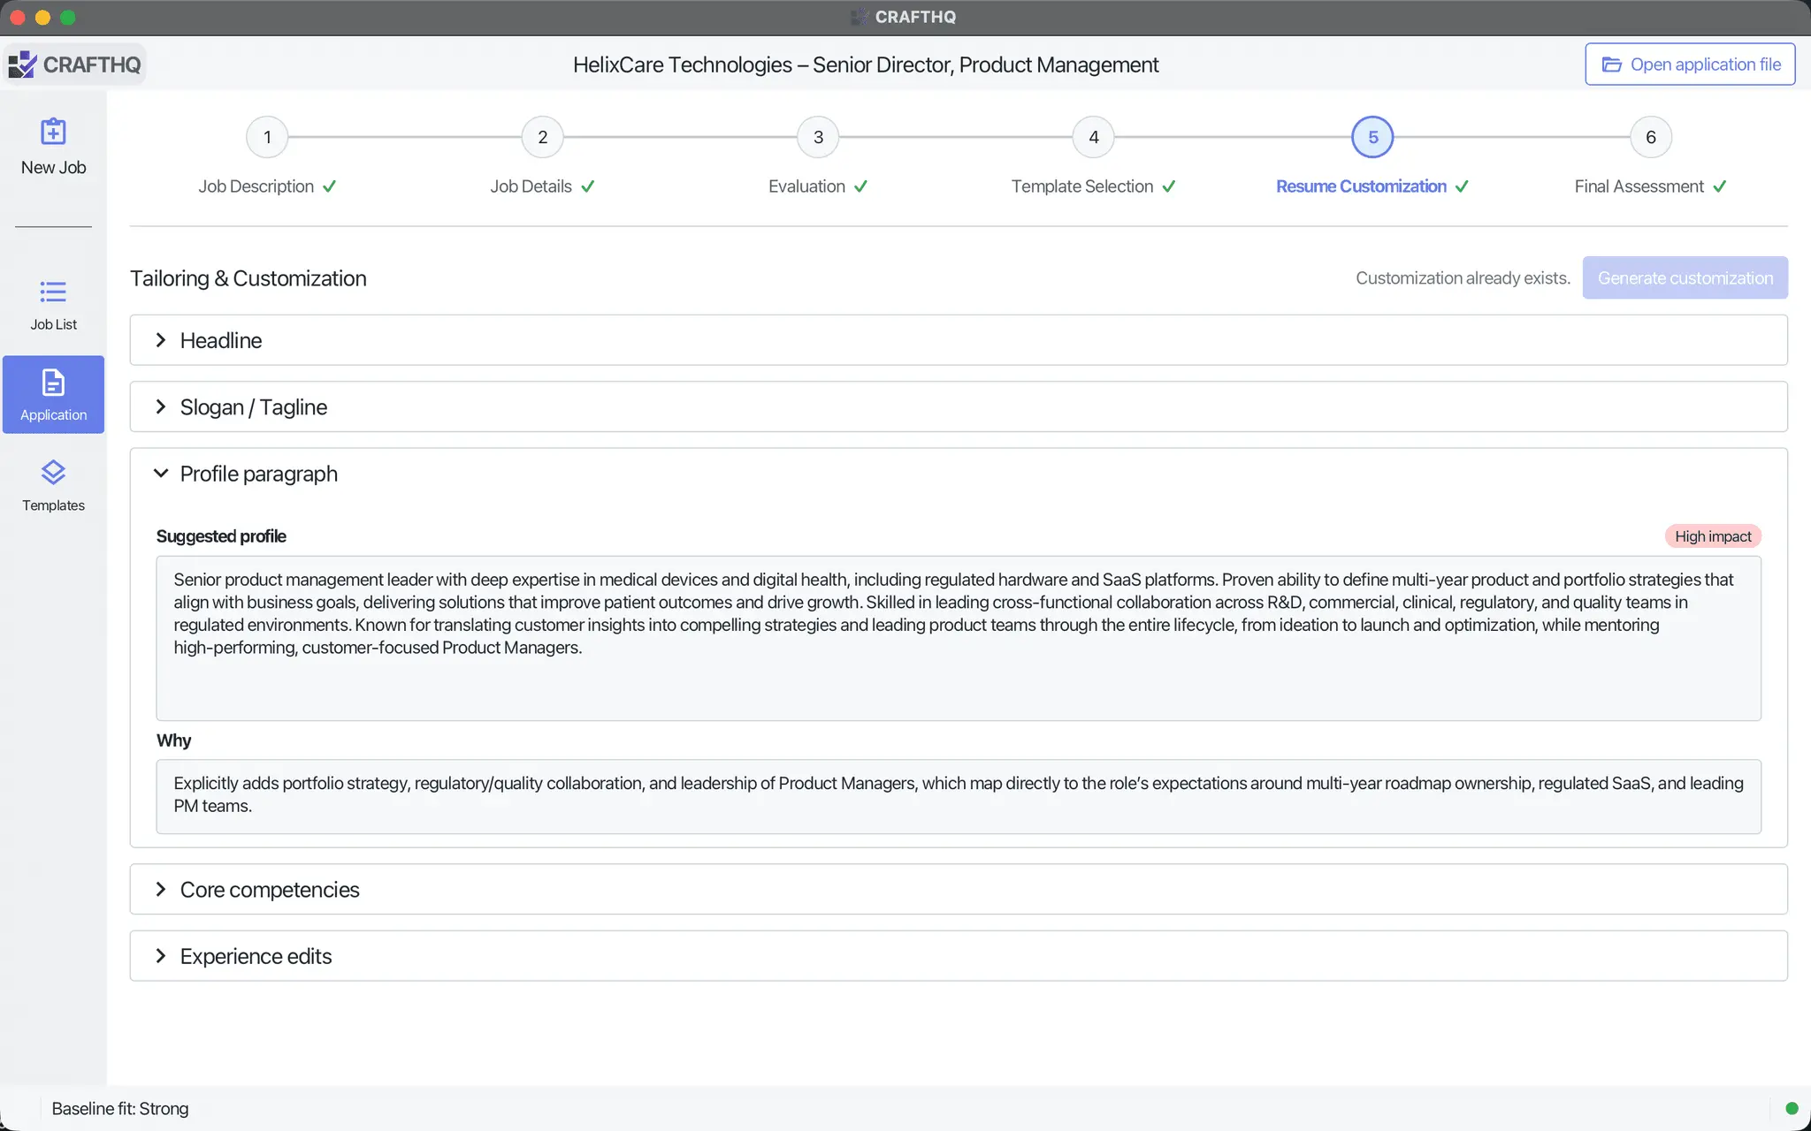Click the green status indicator dot
The image size is (1811, 1131).
(x=1792, y=1108)
